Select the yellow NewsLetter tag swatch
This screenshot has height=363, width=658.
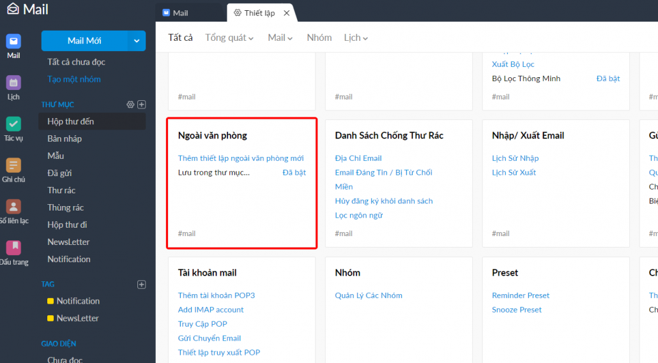[x=50, y=318]
